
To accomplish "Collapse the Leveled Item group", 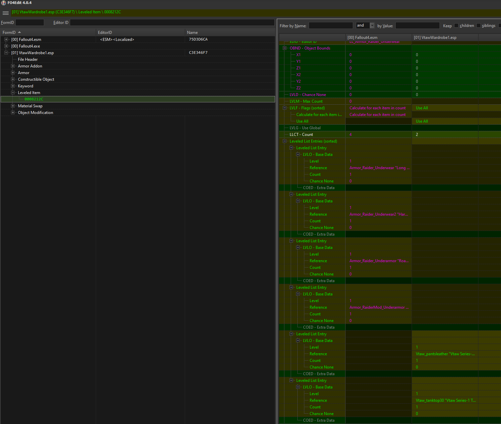I will [x=13, y=93].
